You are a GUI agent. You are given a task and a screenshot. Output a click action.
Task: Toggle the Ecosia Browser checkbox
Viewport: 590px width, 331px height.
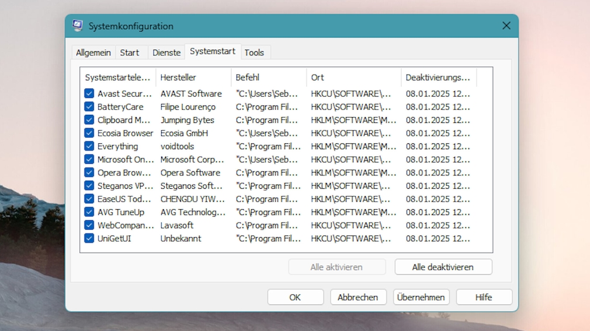pyautogui.click(x=89, y=133)
